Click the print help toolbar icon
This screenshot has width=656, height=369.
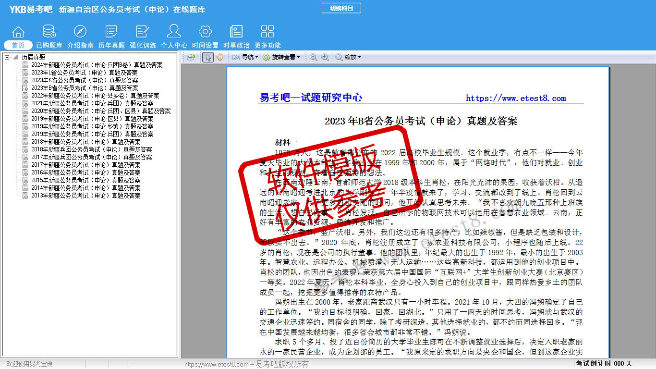tap(191, 57)
